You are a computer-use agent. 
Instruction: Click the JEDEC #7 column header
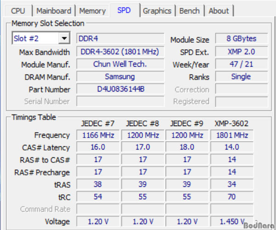(98, 124)
